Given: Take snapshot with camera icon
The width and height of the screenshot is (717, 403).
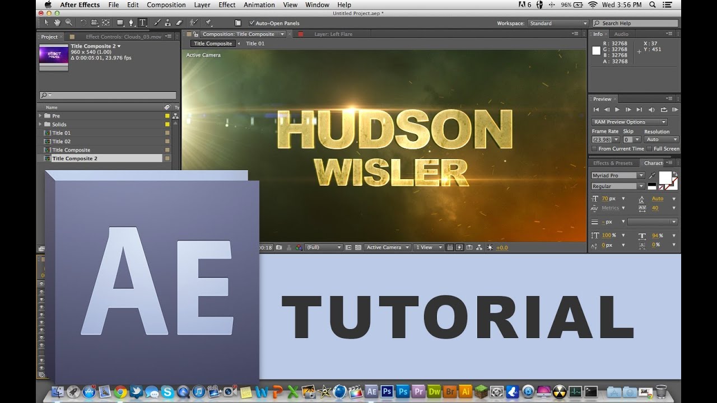Looking at the screenshot, I should click(279, 247).
